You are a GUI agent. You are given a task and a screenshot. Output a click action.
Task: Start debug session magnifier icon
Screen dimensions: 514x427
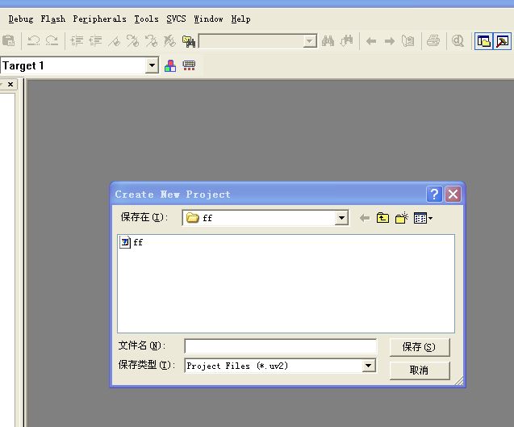(458, 41)
